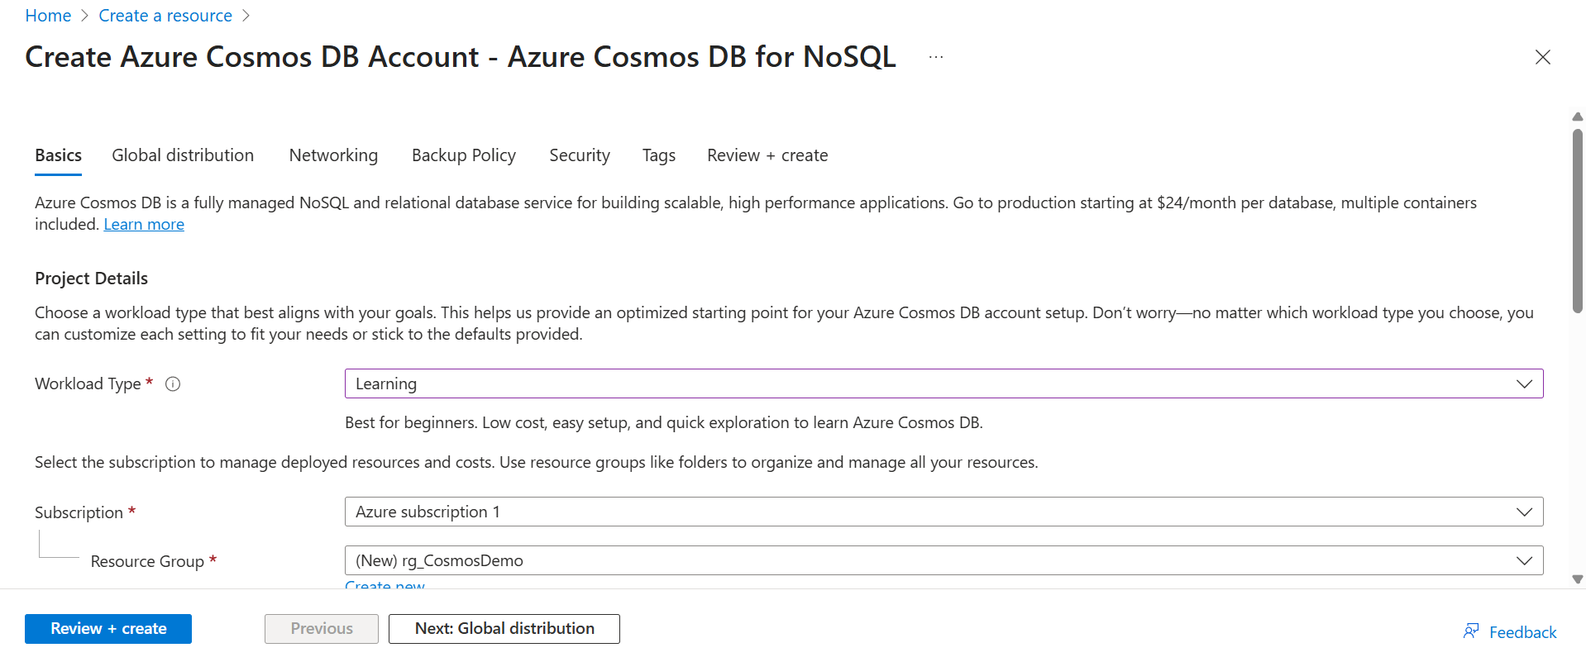Open the ellipsis more options menu
This screenshot has height=662, width=1586.
click(935, 57)
